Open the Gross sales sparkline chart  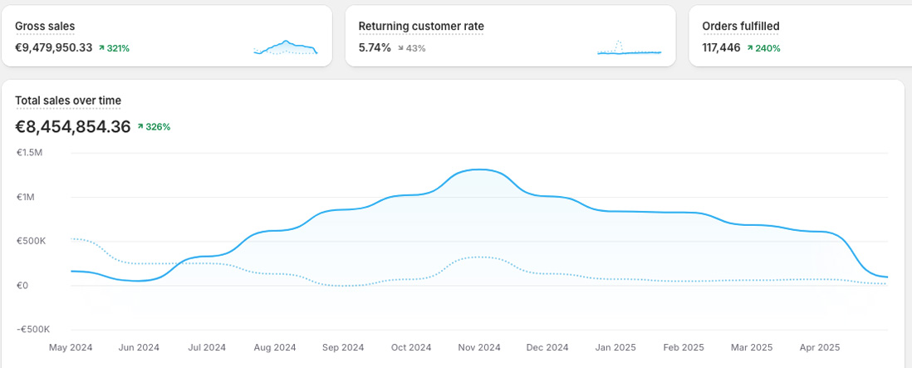pyautogui.click(x=285, y=48)
